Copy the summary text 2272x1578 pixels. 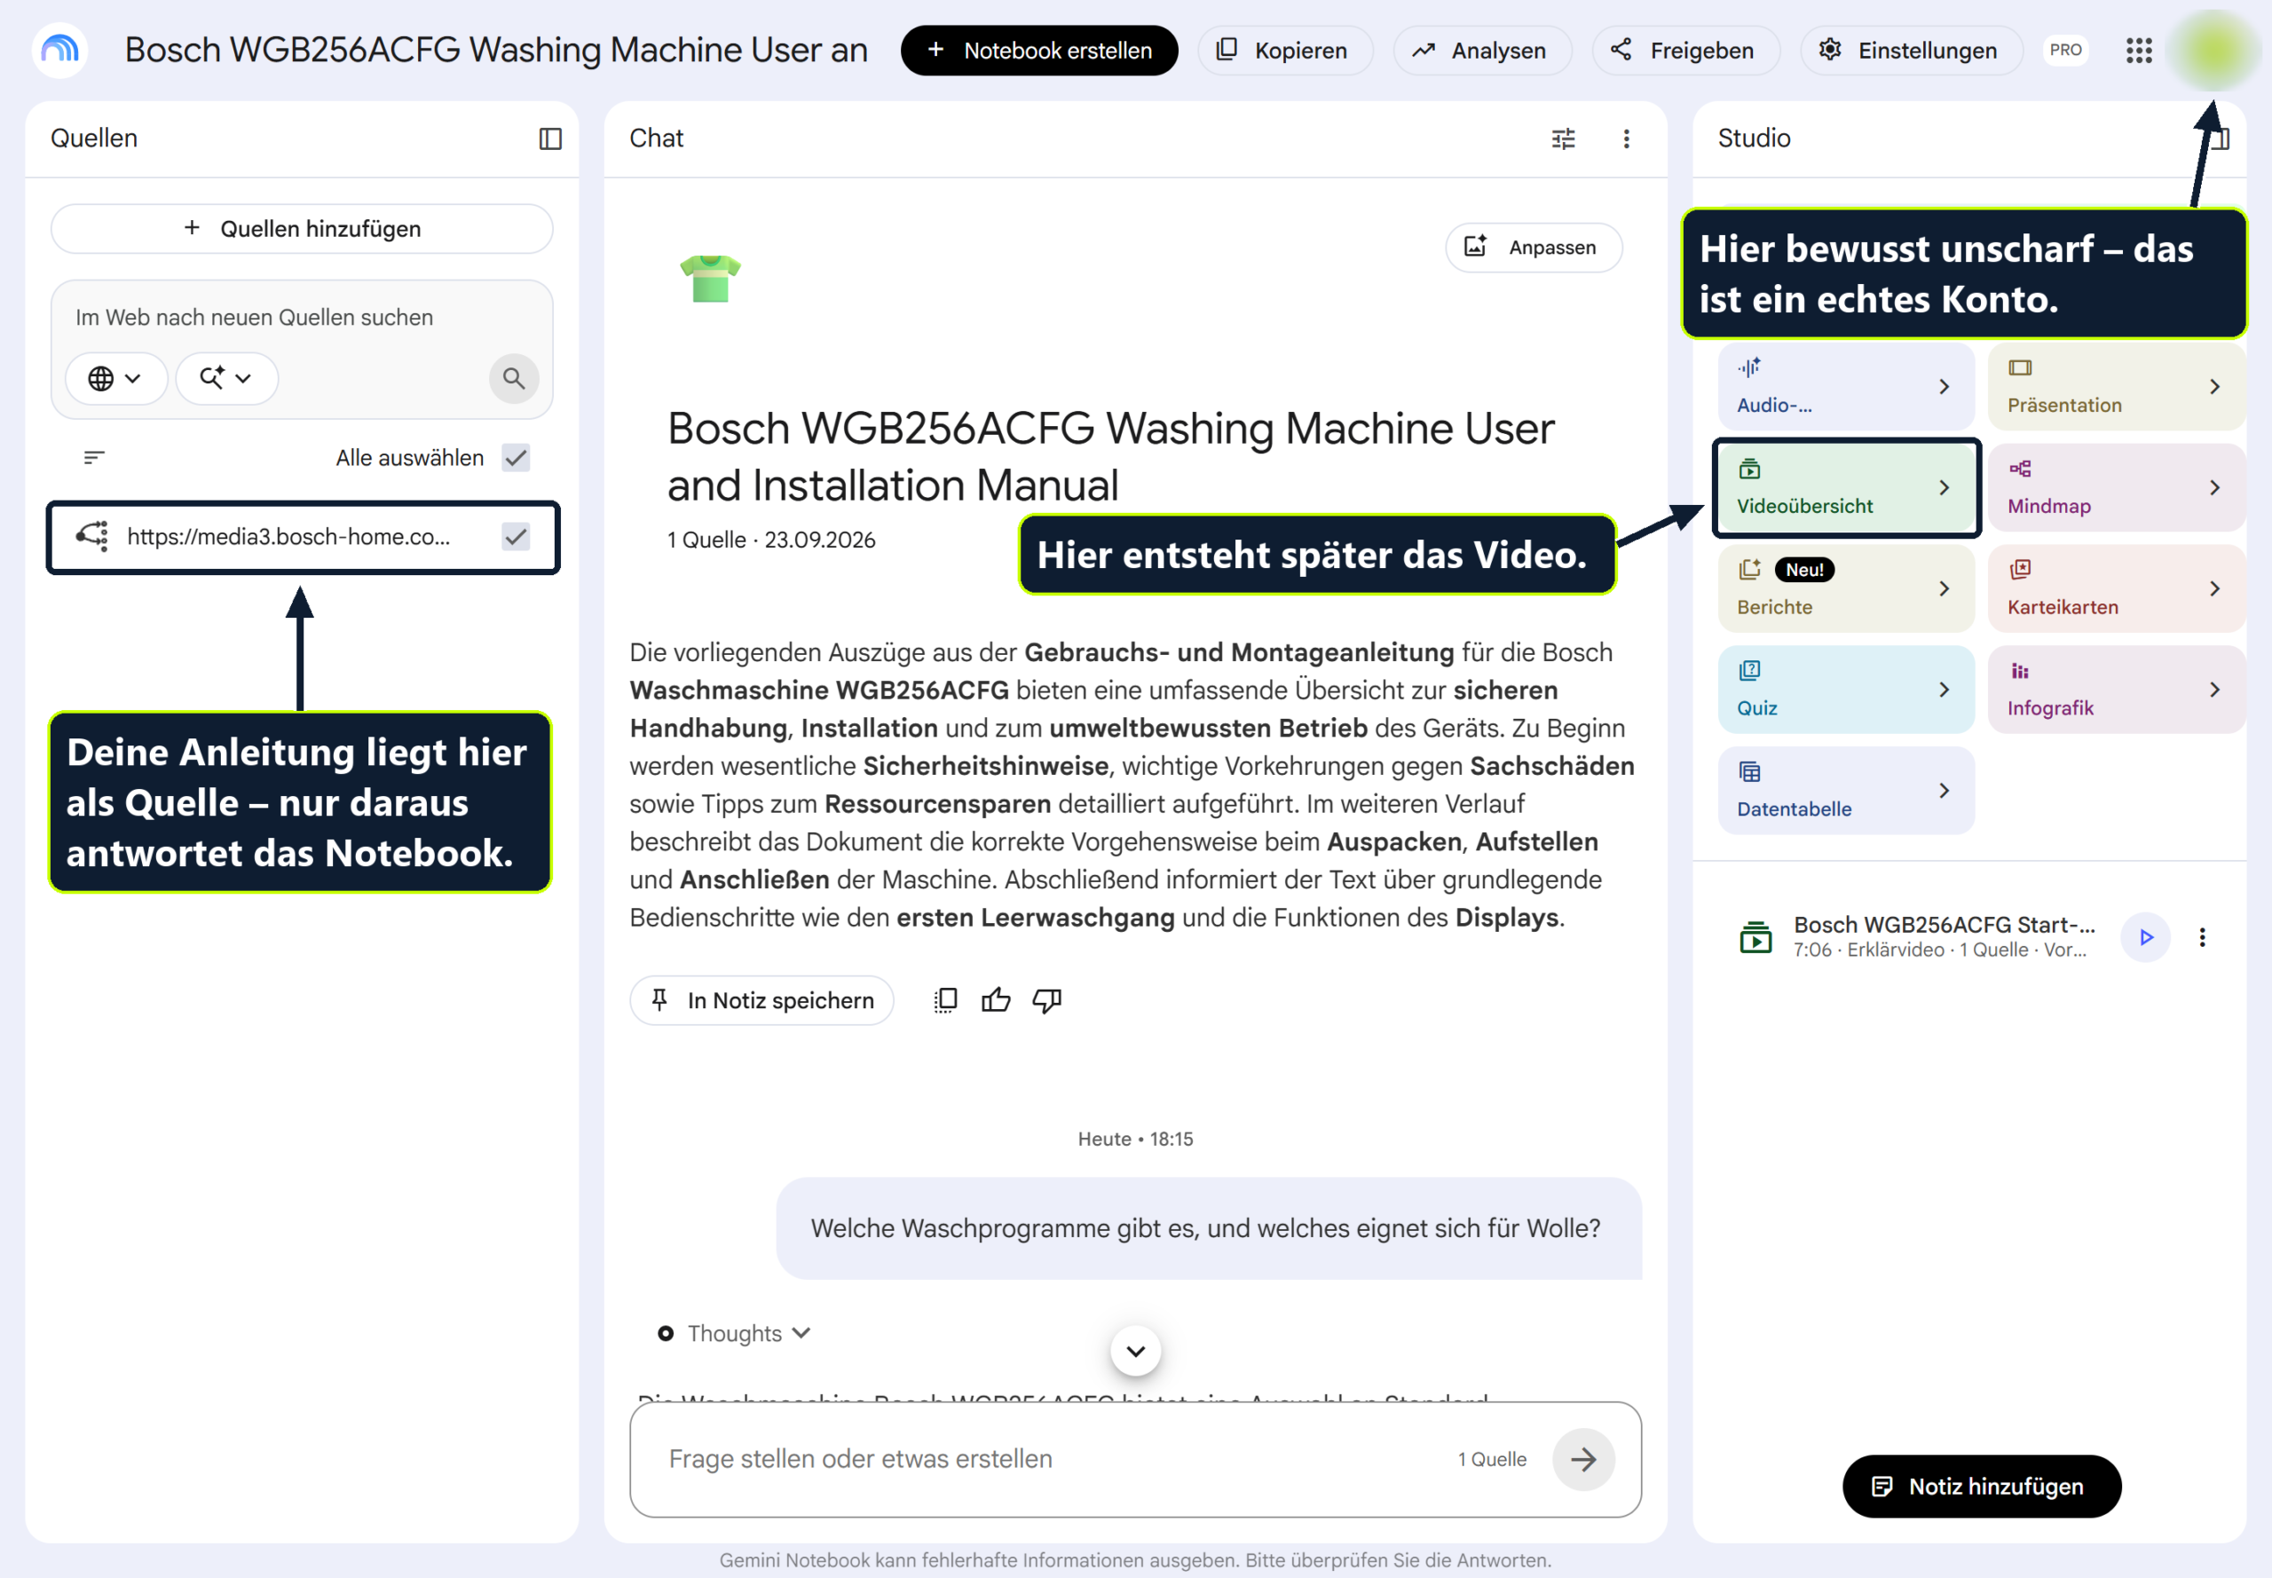(x=945, y=1000)
